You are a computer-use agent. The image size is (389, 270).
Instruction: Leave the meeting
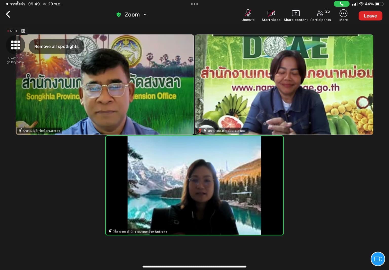point(370,16)
